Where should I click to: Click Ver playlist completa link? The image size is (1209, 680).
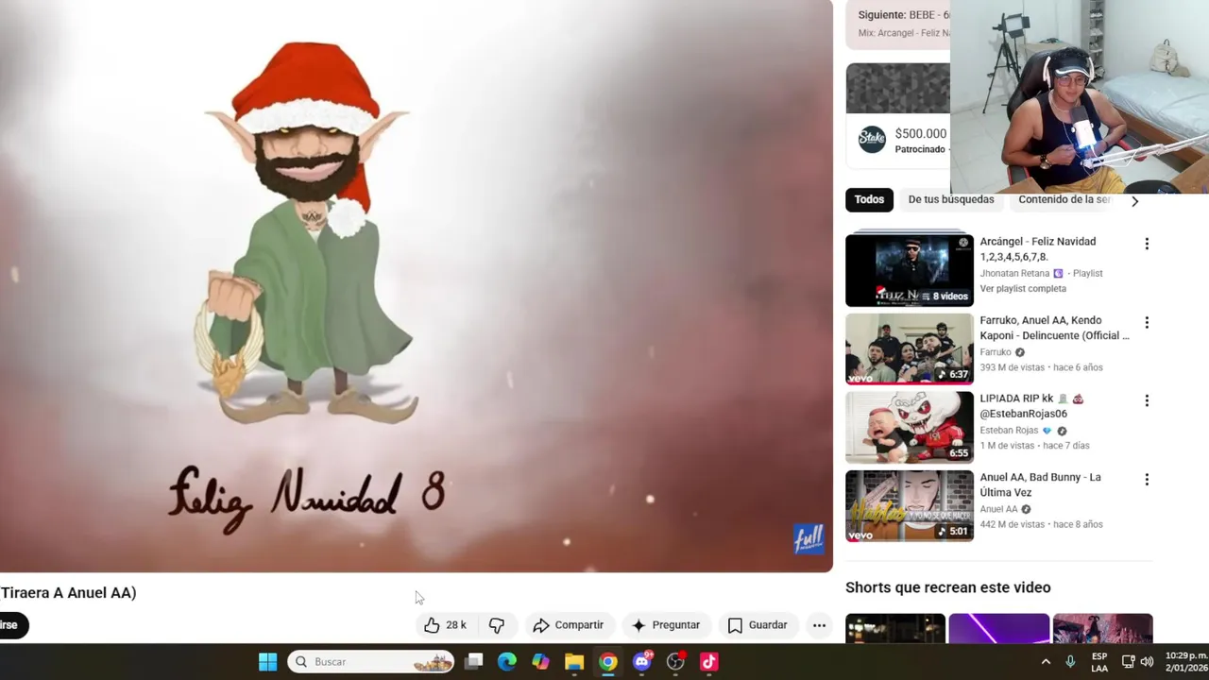click(1023, 289)
